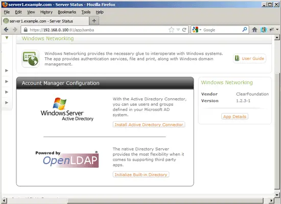Click the Version label

[x=209, y=101]
